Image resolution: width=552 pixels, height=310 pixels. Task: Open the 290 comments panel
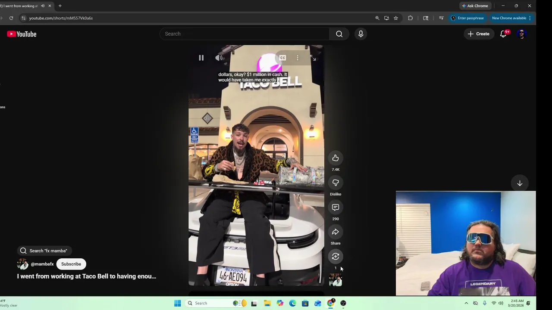[336, 207]
